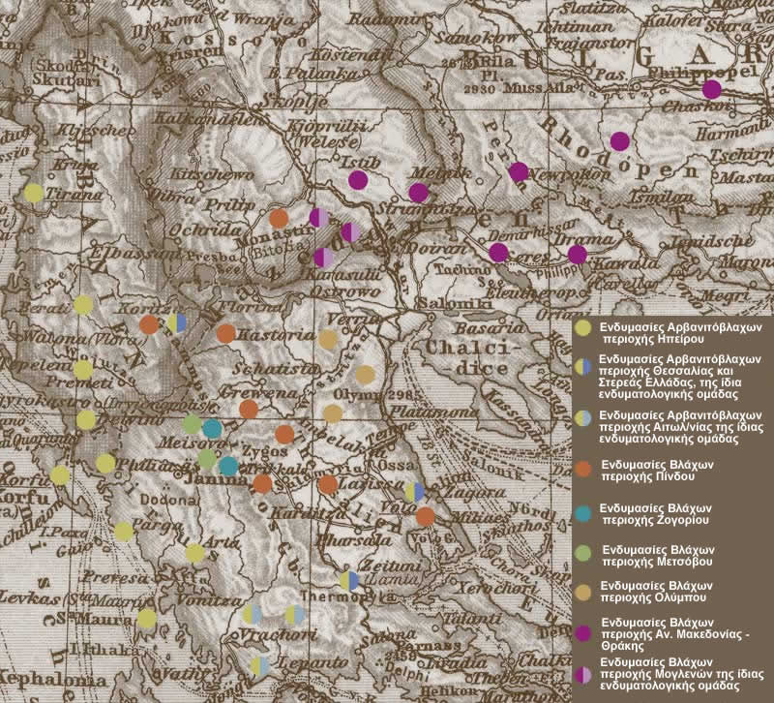This screenshot has width=774, height=703.
Task: Click the yellow marker beside Tirana
Action: point(34,193)
